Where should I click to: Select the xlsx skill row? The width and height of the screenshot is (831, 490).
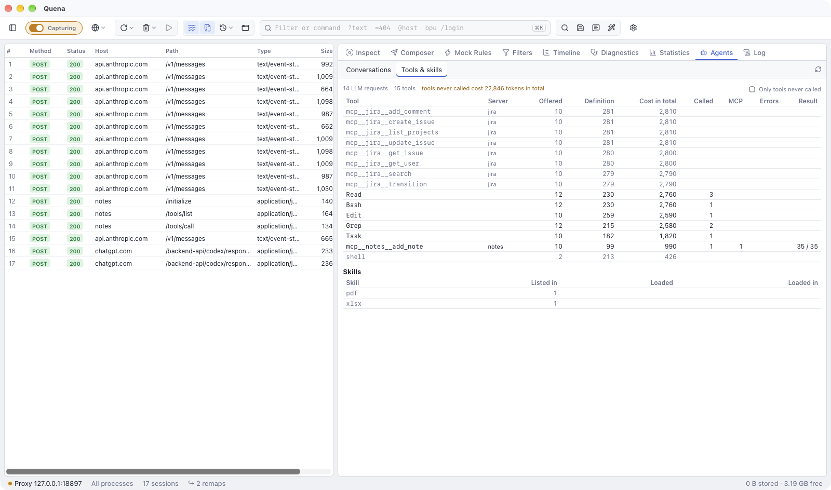click(582, 304)
